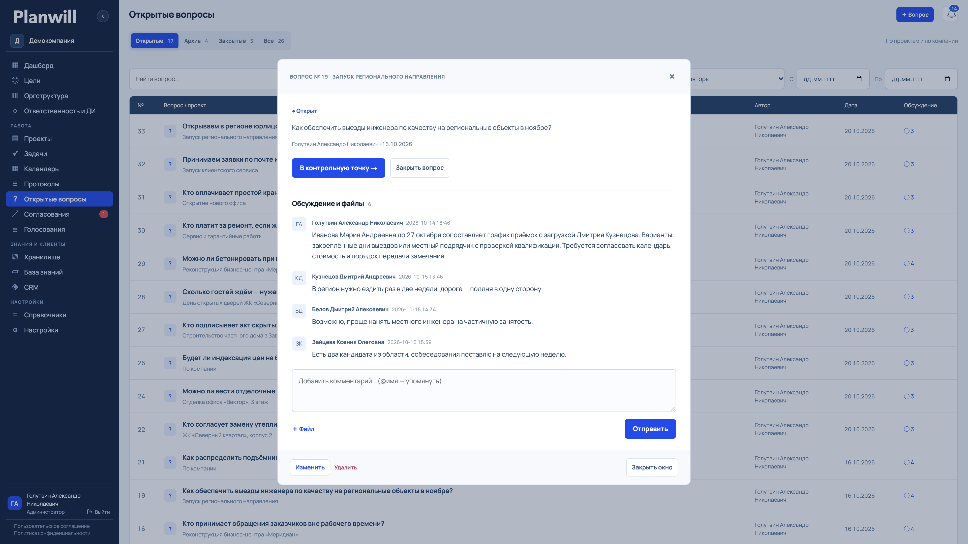968x544 pixels.
Task: Open discussion count in row 33
Action: [909, 131]
